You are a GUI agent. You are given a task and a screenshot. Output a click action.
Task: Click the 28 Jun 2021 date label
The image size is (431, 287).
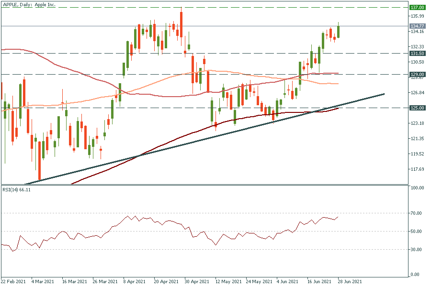click(350, 282)
